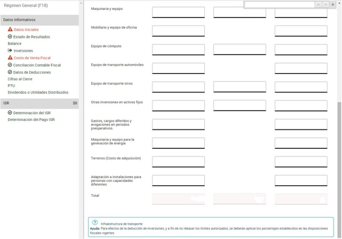342x239 pixels.
Task: Click the find search text field
Action: (x=280, y=4)
